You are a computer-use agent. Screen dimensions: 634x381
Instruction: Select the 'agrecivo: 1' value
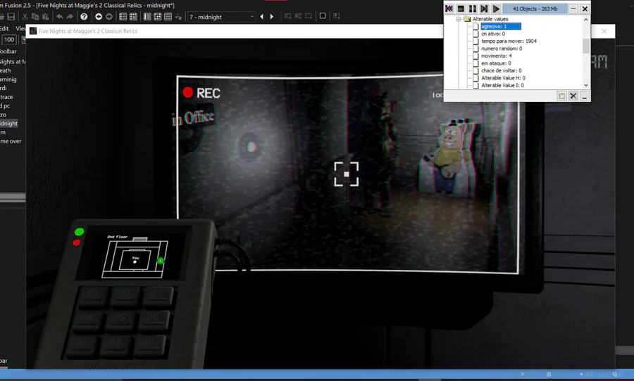500,26
